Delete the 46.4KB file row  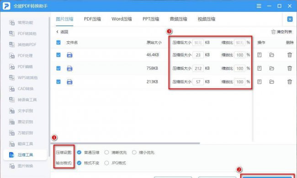[x=289, y=55]
